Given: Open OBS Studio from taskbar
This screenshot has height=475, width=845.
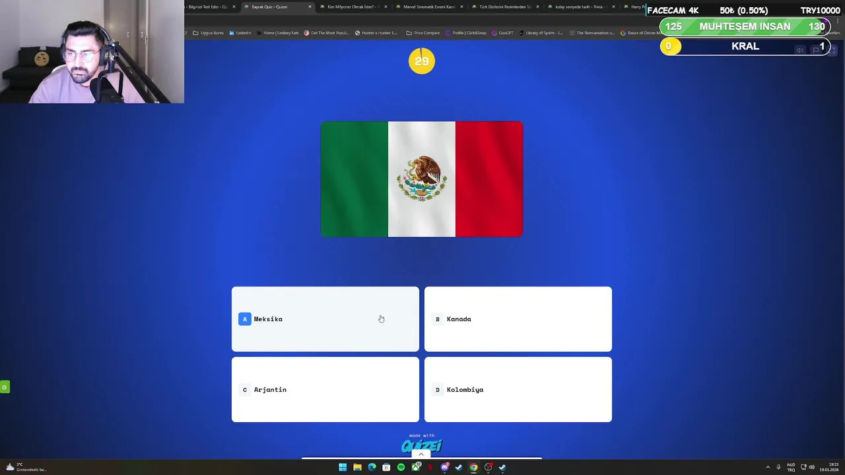Looking at the screenshot, I should [488, 467].
